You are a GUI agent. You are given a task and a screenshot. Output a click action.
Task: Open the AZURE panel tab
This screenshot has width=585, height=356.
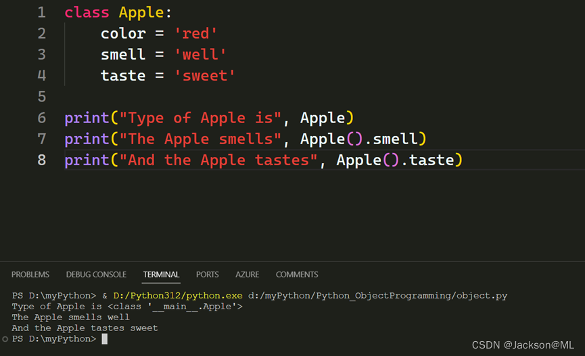(x=247, y=275)
